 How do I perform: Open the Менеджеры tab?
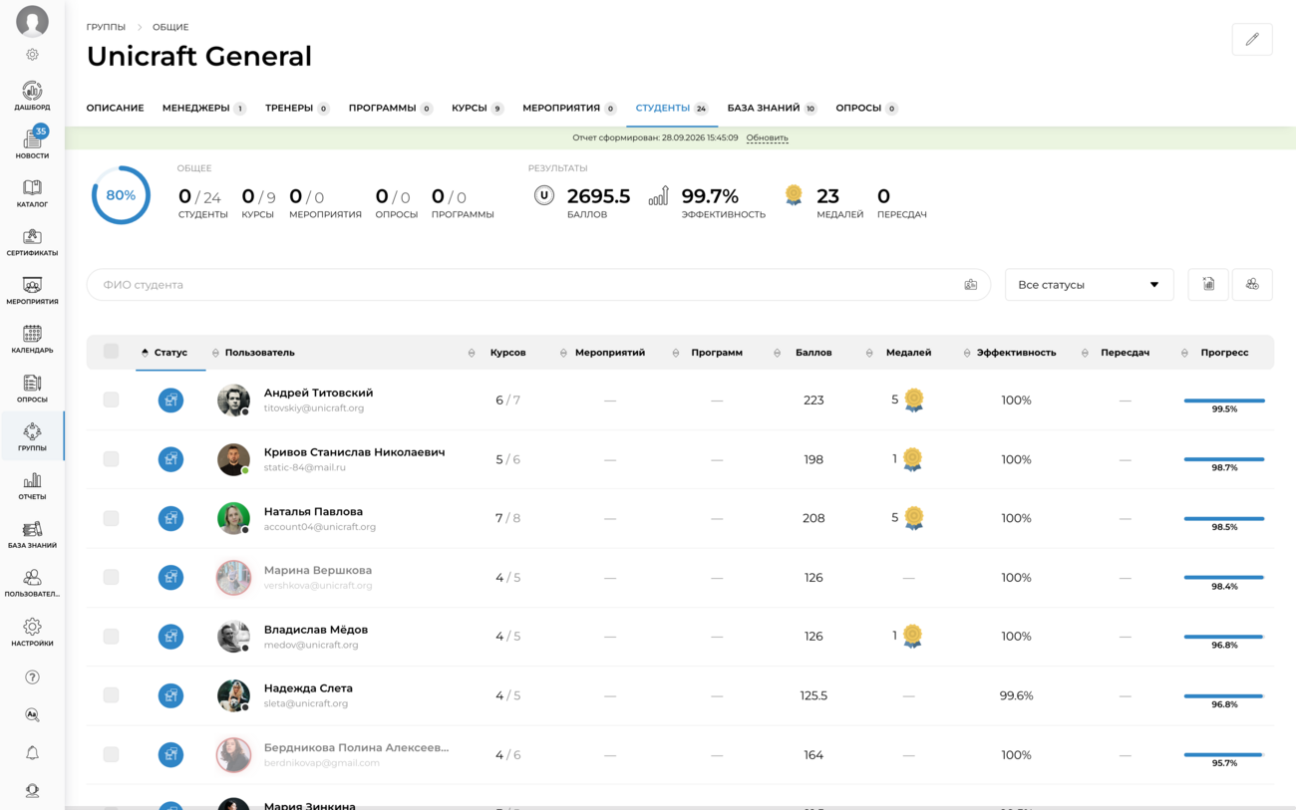(203, 108)
